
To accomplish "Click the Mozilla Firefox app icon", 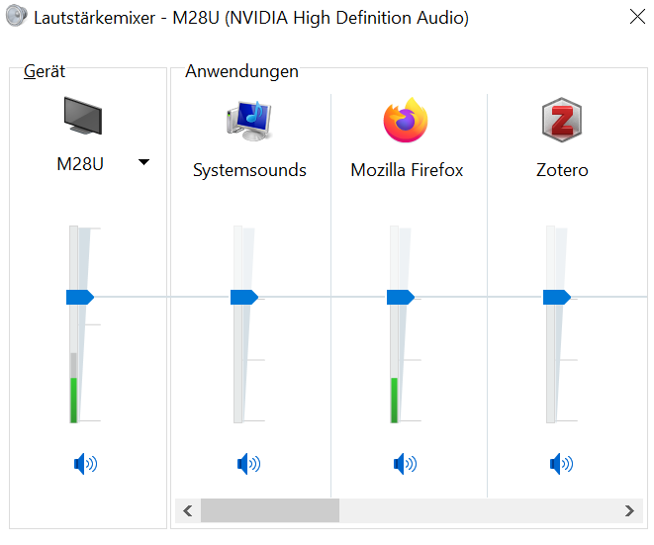I will 406,120.
